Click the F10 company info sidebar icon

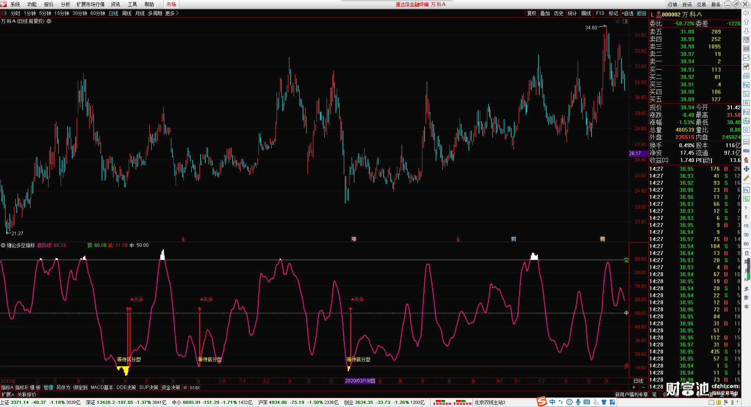[746, 85]
